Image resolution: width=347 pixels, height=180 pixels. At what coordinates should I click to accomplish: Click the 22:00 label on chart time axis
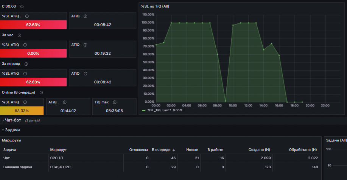click(x=325, y=105)
